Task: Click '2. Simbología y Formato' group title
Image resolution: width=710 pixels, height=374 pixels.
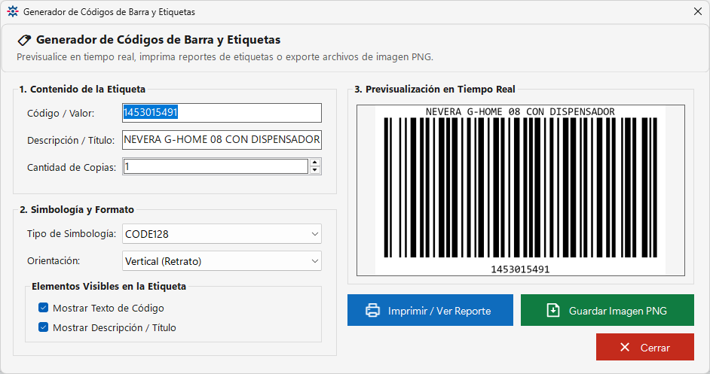Action: click(x=77, y=209)
